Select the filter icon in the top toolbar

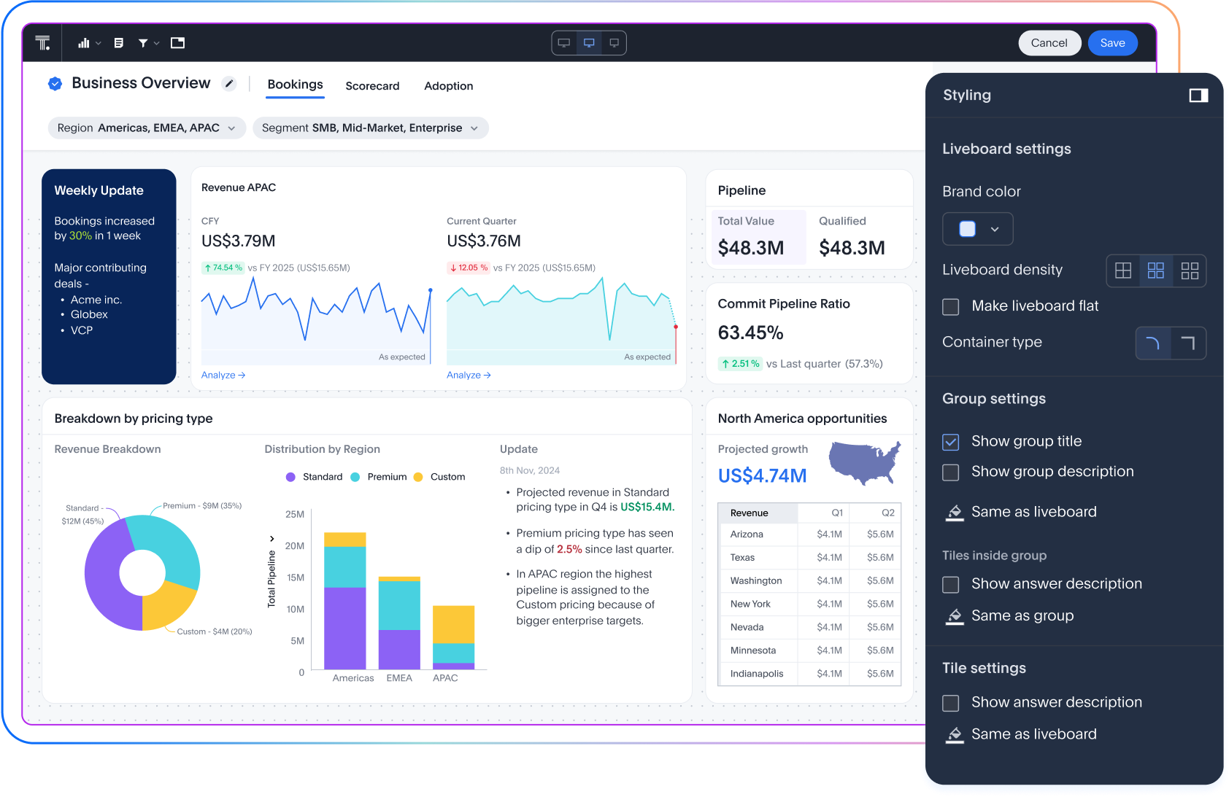(143, 42)
